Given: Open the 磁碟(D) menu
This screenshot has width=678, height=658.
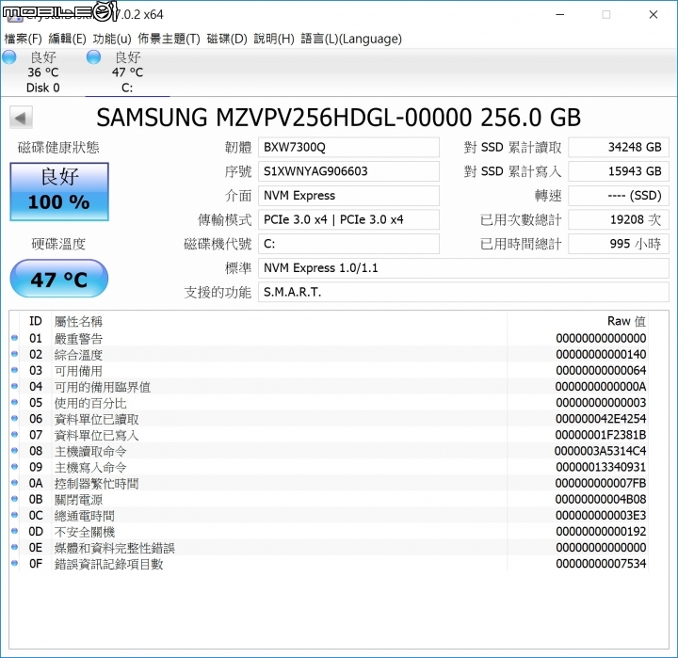Looking at the screenshot, I should pos(227,39).
